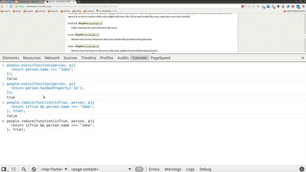Expand the hasOwnProperty console entry
Image resolution: width=306 pixels, height=172 pixels.
pyautogui.click(x=3, y=84)
